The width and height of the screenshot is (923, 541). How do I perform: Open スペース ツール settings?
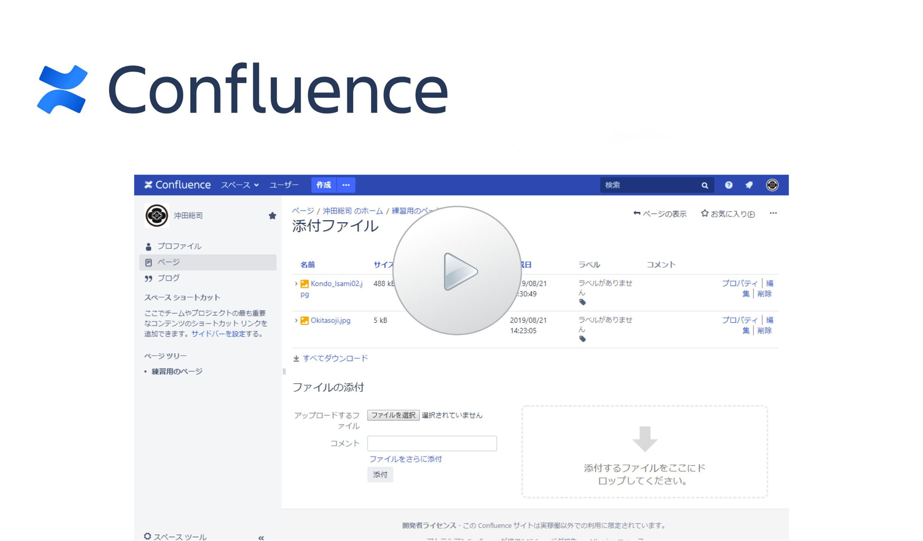coord(175,537)
